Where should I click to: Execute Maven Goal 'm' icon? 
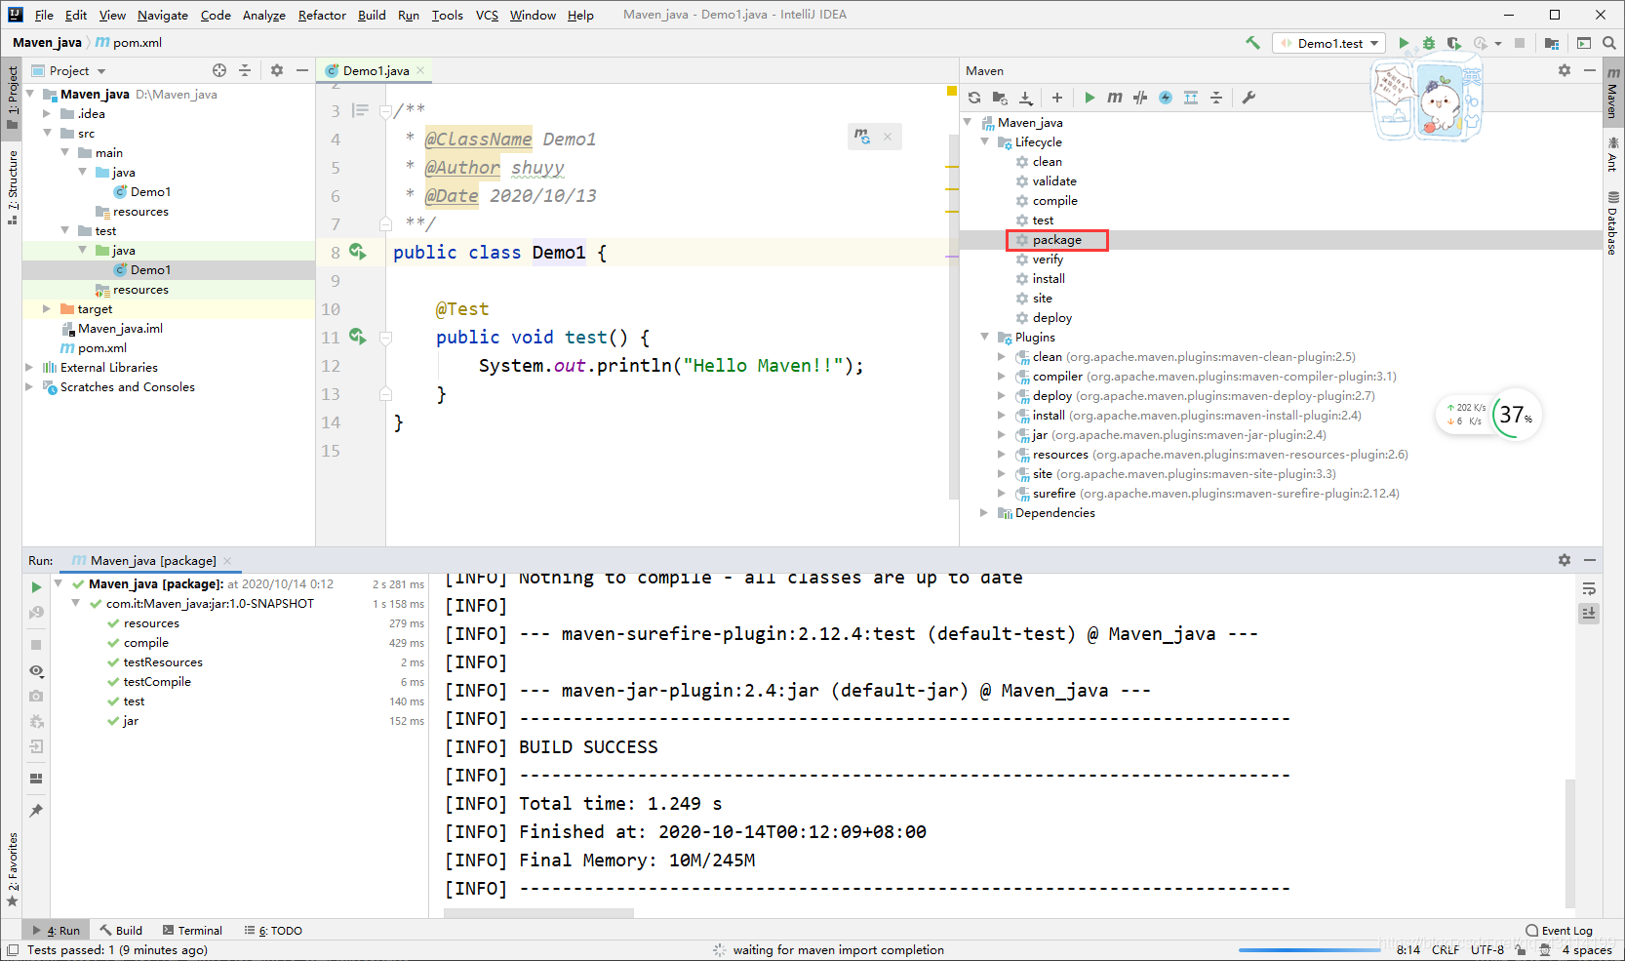1115,98
